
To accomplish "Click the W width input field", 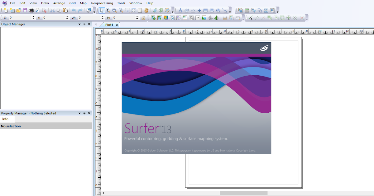I will click(89, 18).
